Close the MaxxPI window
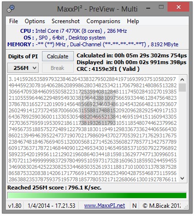196x216 pixels. click(x=178, y=7)
